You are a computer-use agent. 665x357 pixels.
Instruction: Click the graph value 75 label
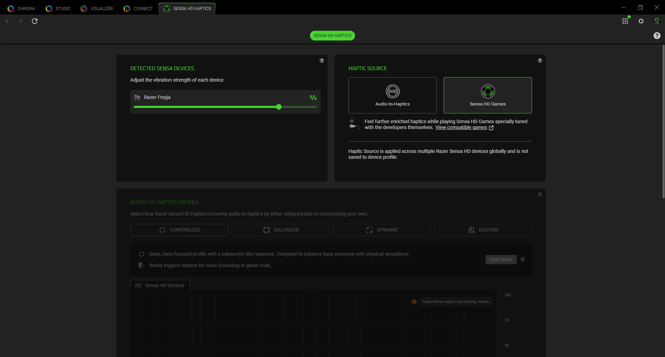[507, 320]
